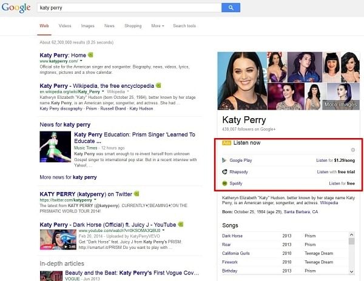Image resolution: width=364 pixels, height=281 pixels.
Task: Select the Birthday song
Action: tap(229, 271)
